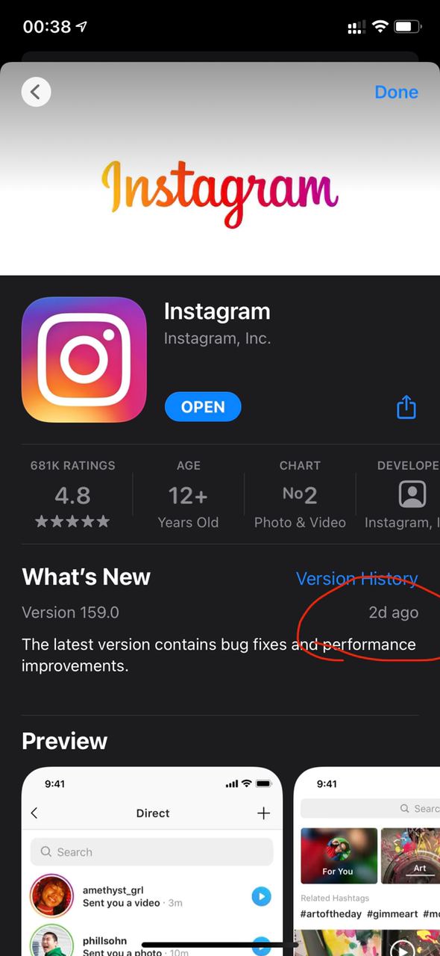Screen dimensions: 440x956
Task: Tap the Wi-Fi status icon
Action: [x=380, y=27]
